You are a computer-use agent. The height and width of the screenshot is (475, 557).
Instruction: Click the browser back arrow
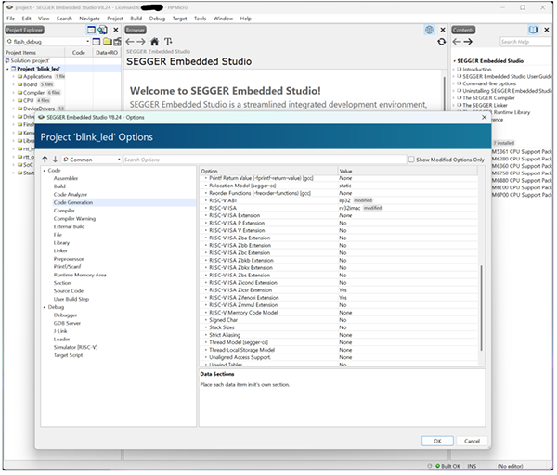pos(130,42)
